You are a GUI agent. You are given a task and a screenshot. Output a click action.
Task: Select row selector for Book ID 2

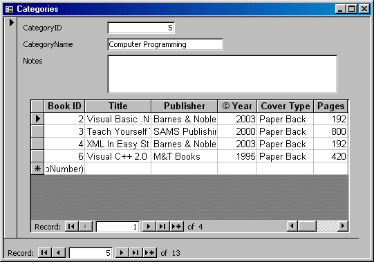click(x=37, y=119)
